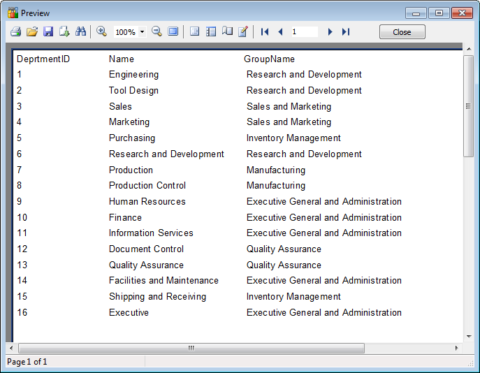Open a report file via folder icon
The width and height of the screenshot is (480, 373).
(x=32, y=31)
